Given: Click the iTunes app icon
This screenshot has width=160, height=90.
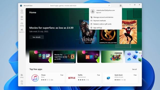Looking at the screenshot, I should (35, 78).
